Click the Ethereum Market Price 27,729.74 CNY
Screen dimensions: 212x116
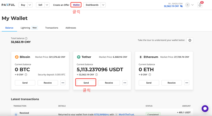(175, 57)
